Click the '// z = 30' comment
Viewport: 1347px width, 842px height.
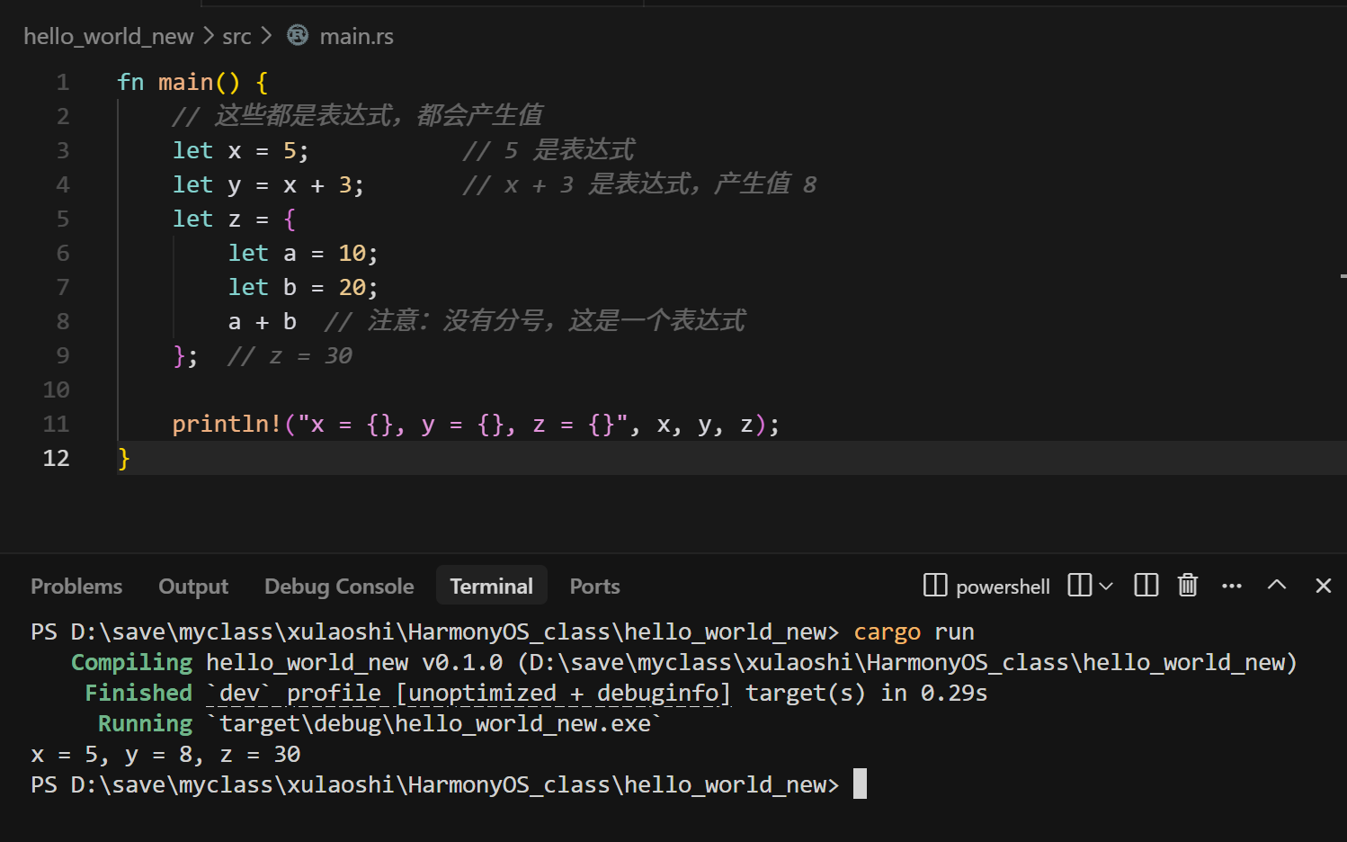point(290,355)
